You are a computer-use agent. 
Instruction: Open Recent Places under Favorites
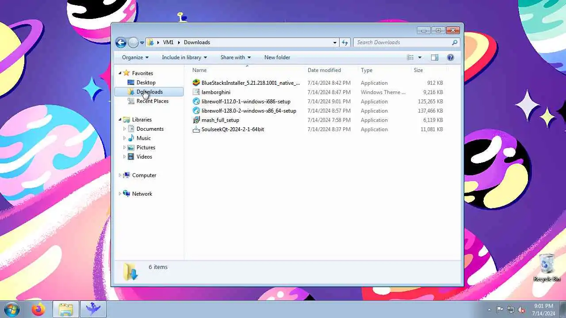tap(153, 101)
